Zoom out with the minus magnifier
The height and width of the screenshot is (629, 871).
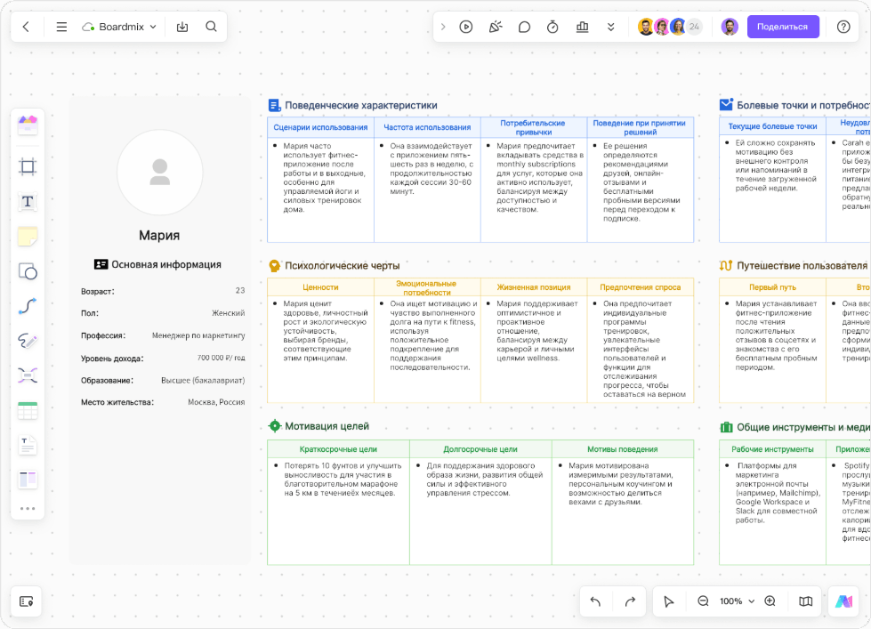(703, 601)
